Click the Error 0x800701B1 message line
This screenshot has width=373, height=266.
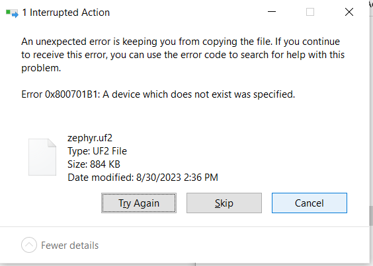pyautogui.click(x=158, y=94)
